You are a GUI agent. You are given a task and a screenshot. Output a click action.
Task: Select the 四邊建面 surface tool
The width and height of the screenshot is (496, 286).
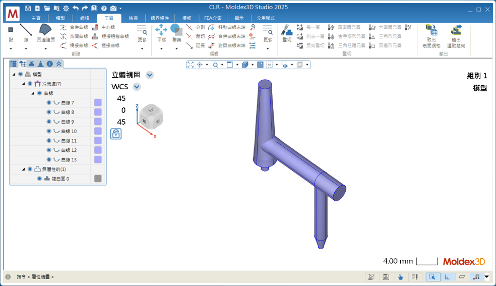(45, 30)
